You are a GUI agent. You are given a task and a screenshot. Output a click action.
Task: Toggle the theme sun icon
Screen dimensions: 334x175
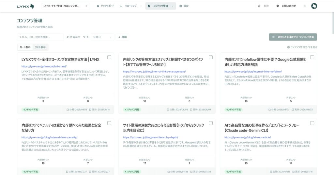click(305, 6)
